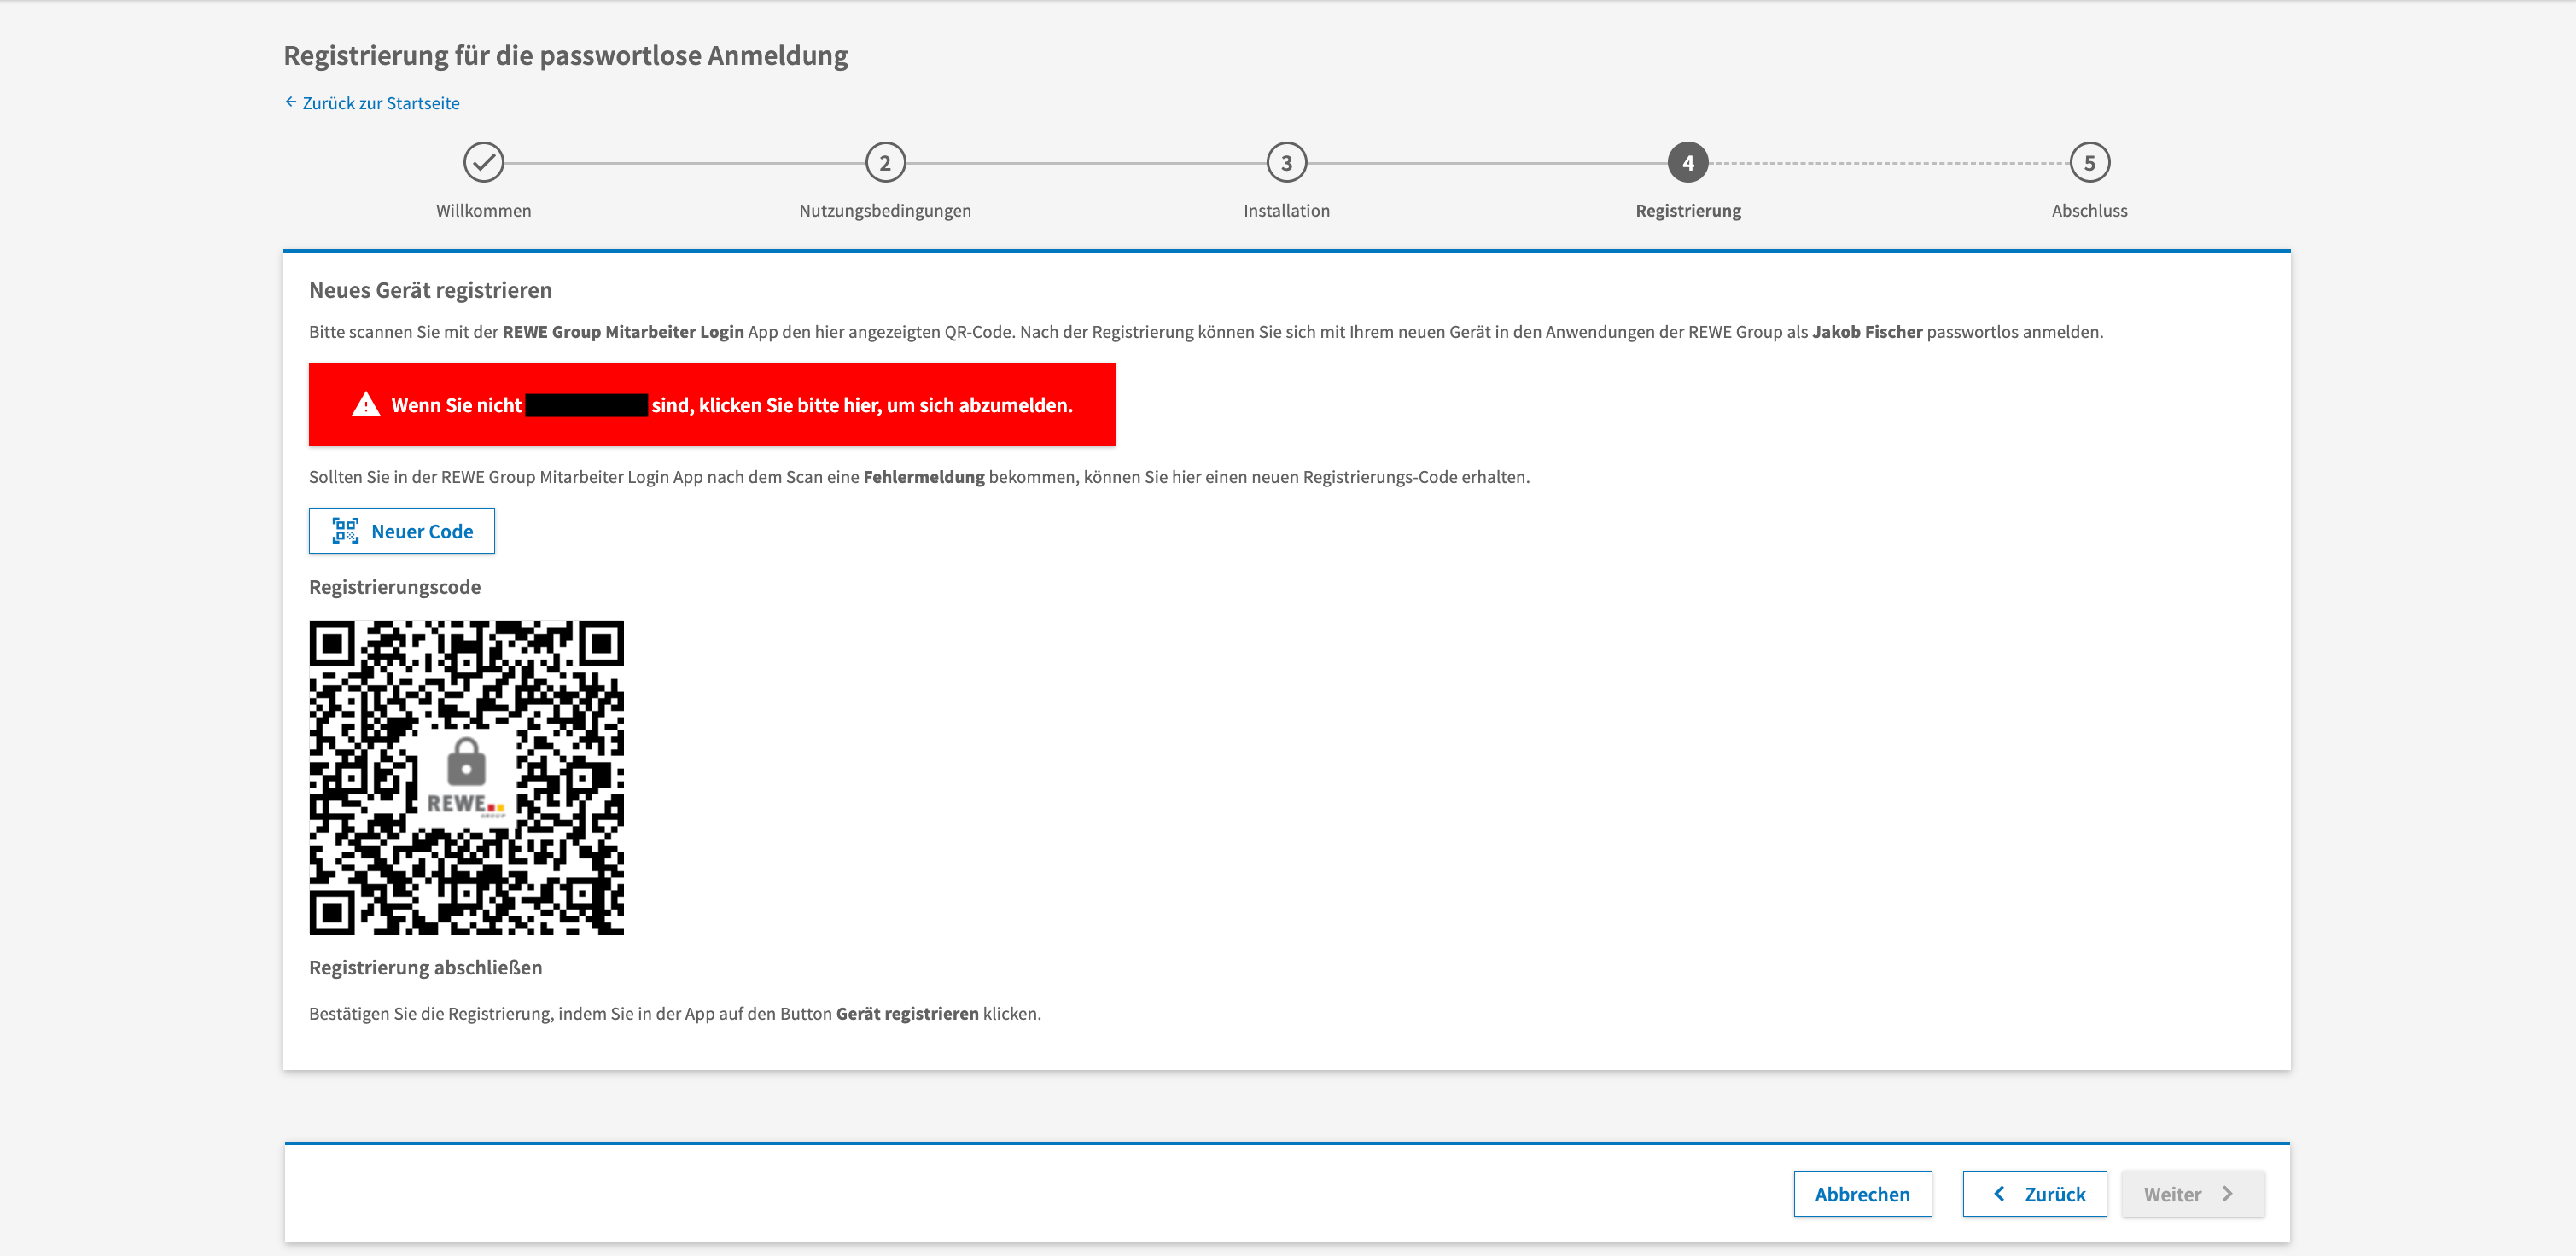Screen dimensions: 2576x1256
Task: Click the padlock icon inside QR code
Action: 466,763
